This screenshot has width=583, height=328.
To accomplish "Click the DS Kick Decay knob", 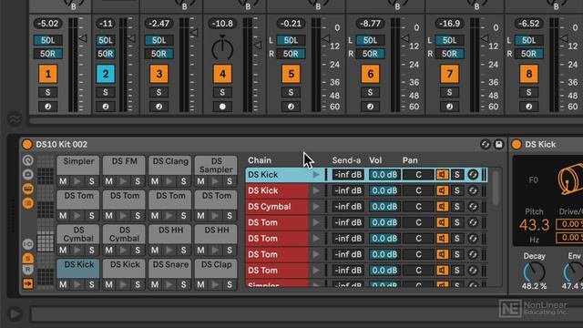I will tap(535, 272).
